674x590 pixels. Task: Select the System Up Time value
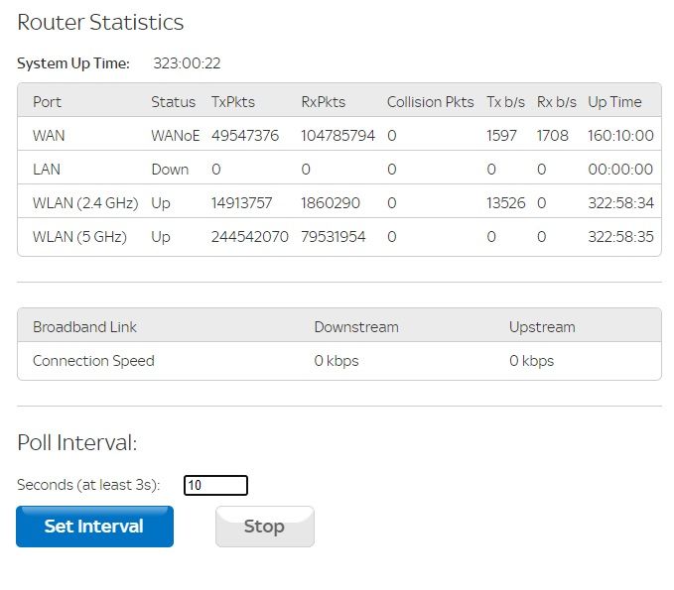coord(187,63)
